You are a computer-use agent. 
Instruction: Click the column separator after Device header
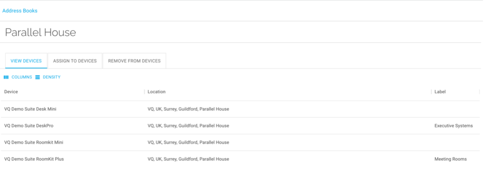coord(144,92)
